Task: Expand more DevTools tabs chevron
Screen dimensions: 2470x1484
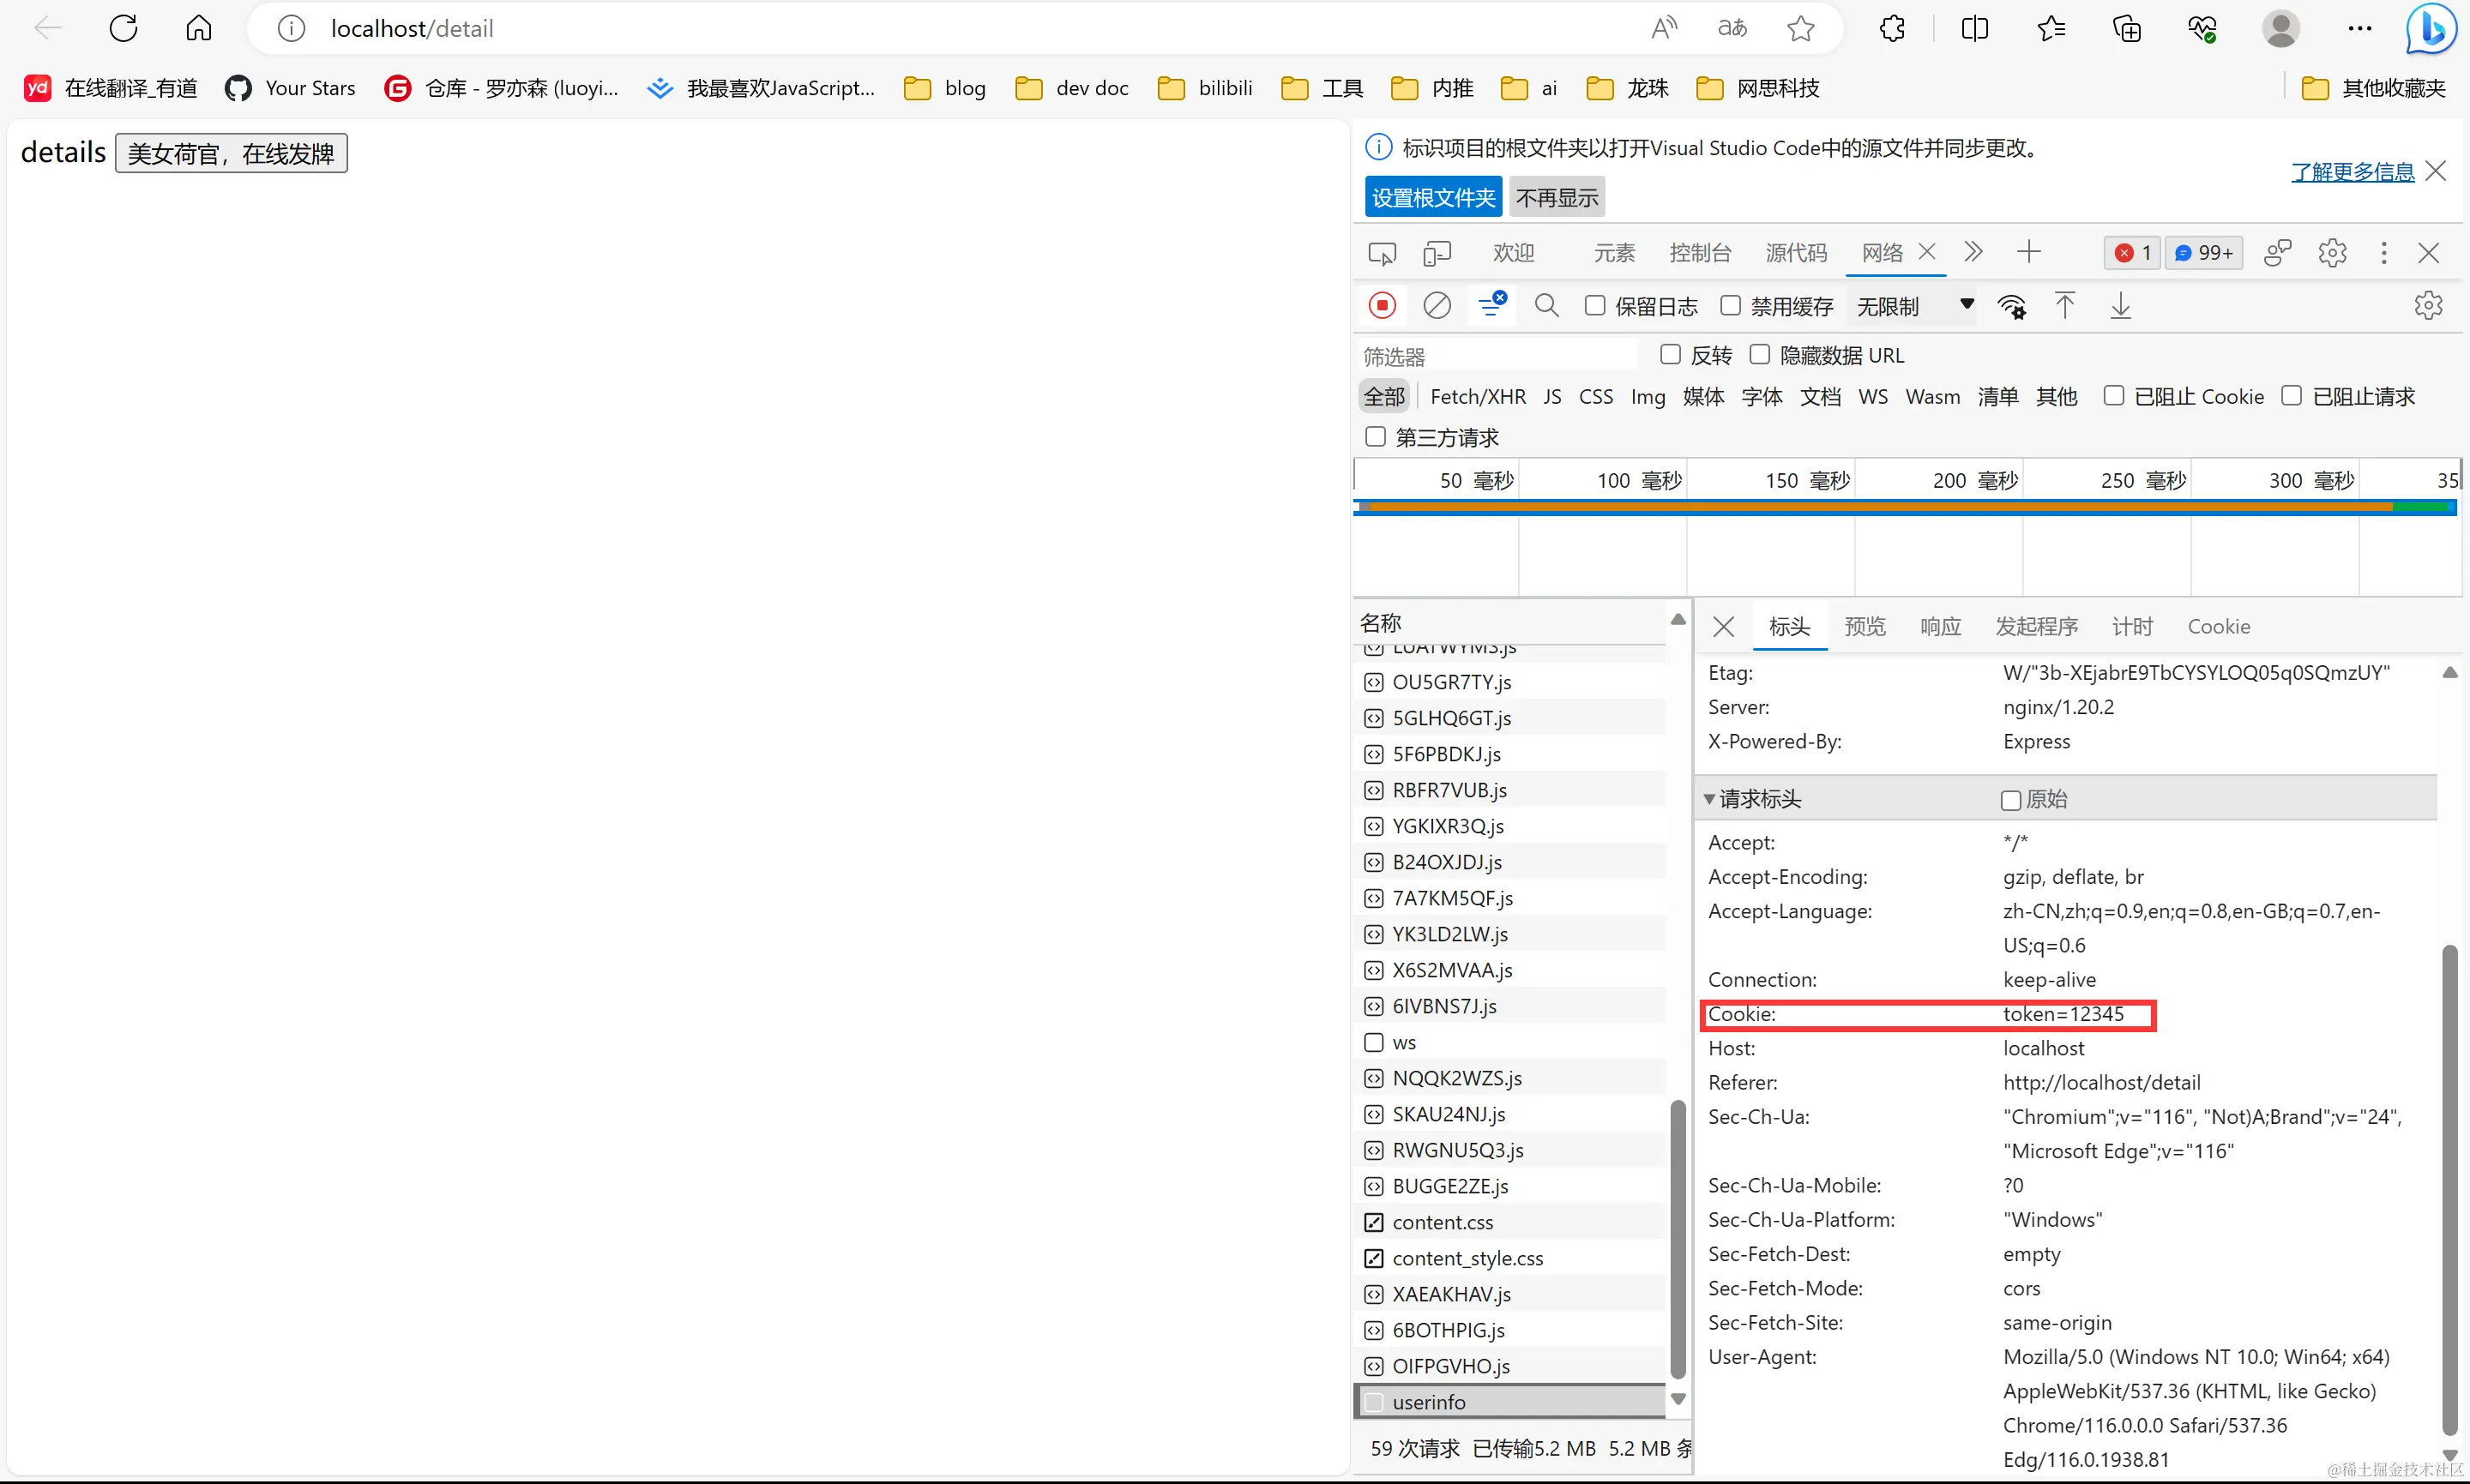Action: pos(1973,252)
